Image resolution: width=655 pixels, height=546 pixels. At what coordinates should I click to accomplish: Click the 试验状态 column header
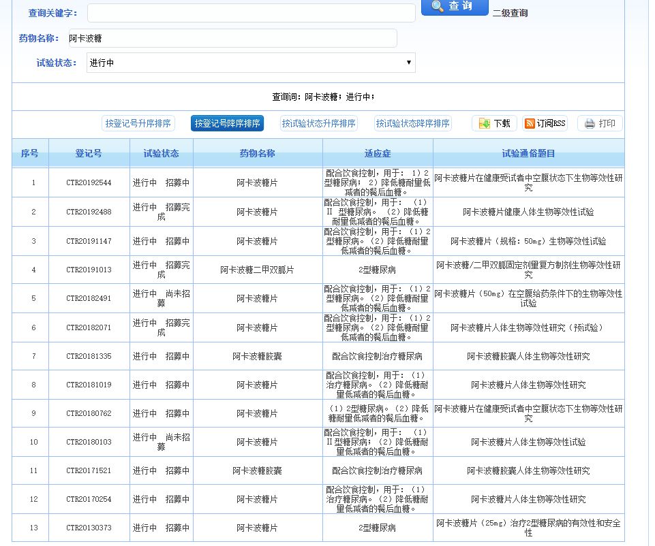pos(162,153)
